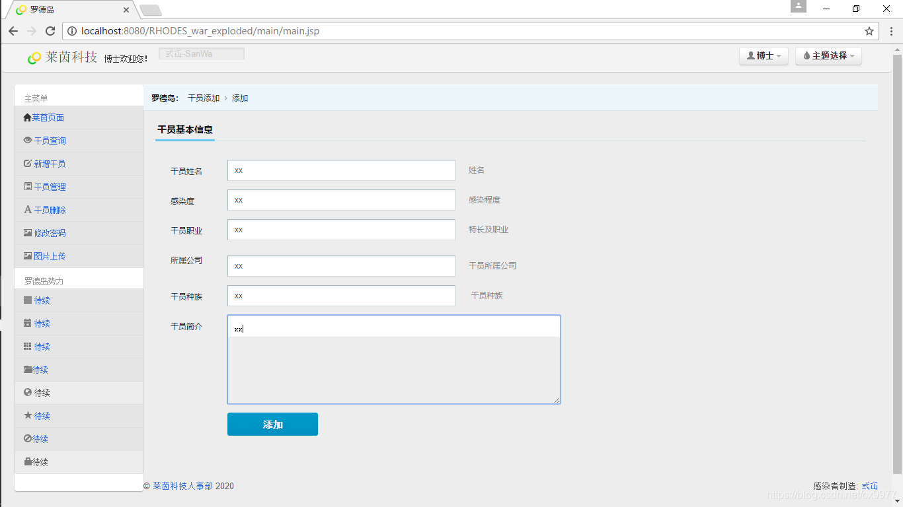This screenshot has height=507, width=903.
Task: Click the textarea resize handle corner
Action: coord(557,400)
